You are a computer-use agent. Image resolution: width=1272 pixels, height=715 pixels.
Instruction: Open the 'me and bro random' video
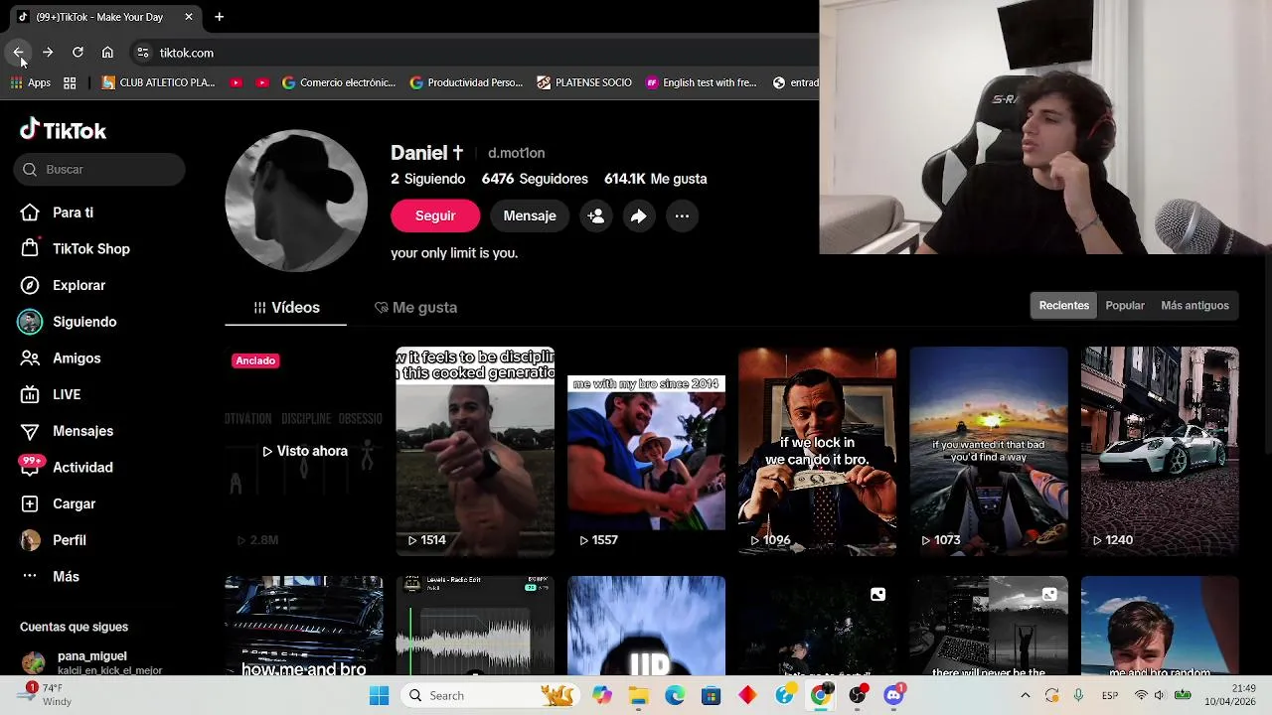(1160, 626)
